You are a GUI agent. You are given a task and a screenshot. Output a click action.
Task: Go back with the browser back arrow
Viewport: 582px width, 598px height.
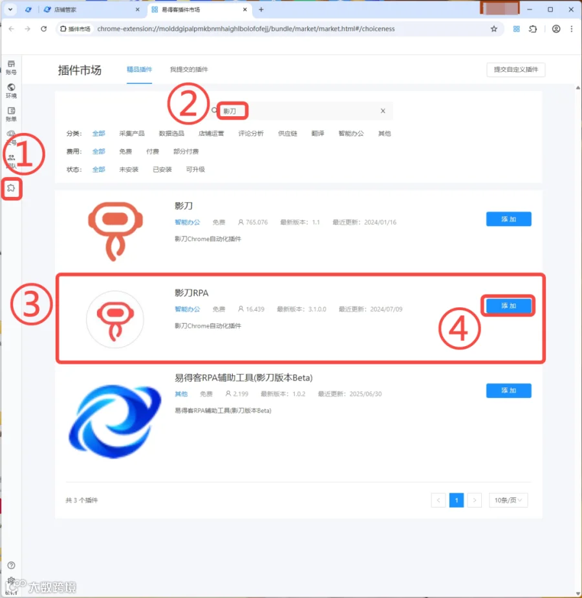pos(12,28)
